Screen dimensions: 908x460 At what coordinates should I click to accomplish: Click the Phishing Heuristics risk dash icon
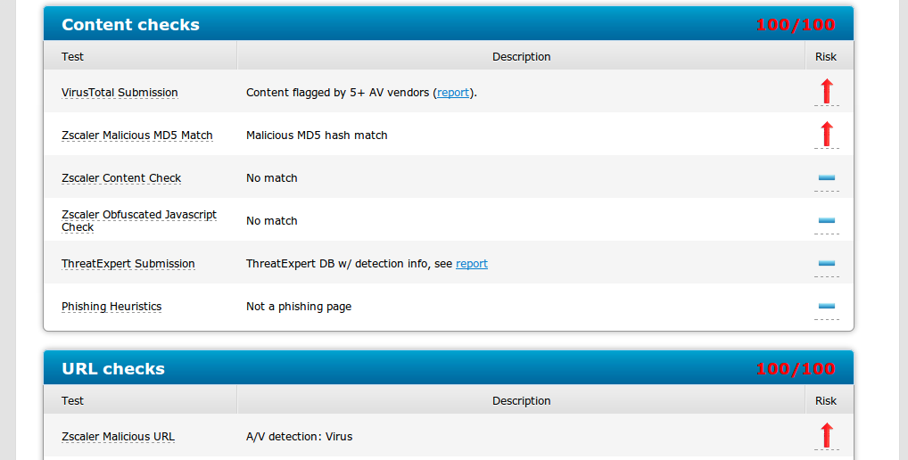826,306
